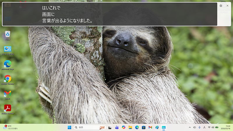Launch Microsoft Teams from the taskbar

coord(117,128)
